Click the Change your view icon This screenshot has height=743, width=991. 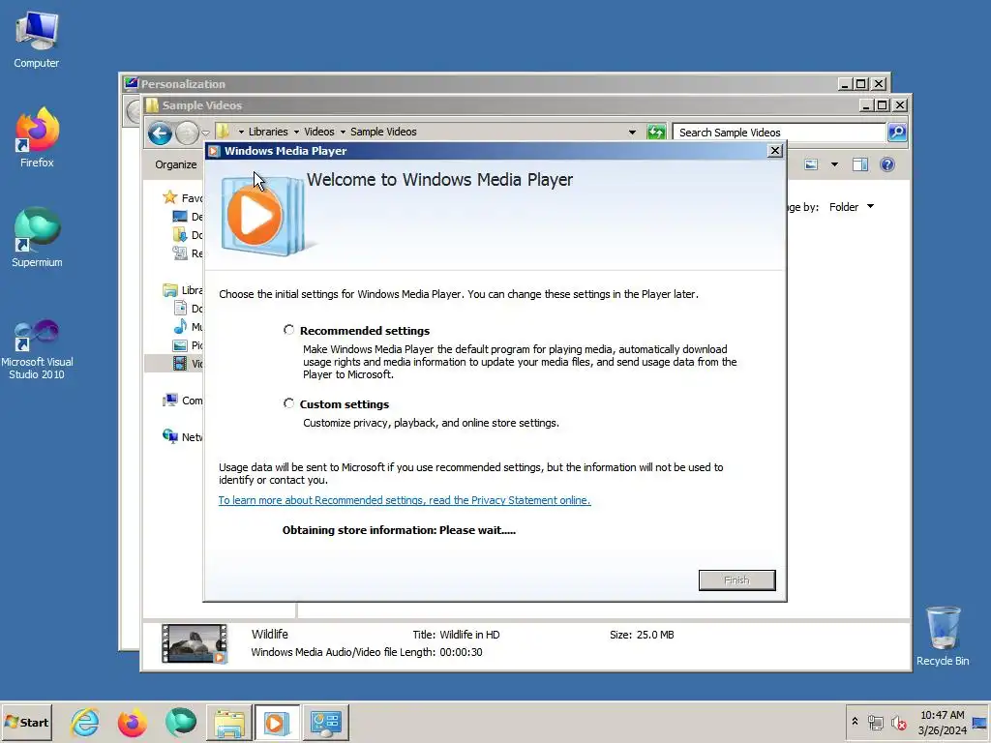click(x=812, y=164)
